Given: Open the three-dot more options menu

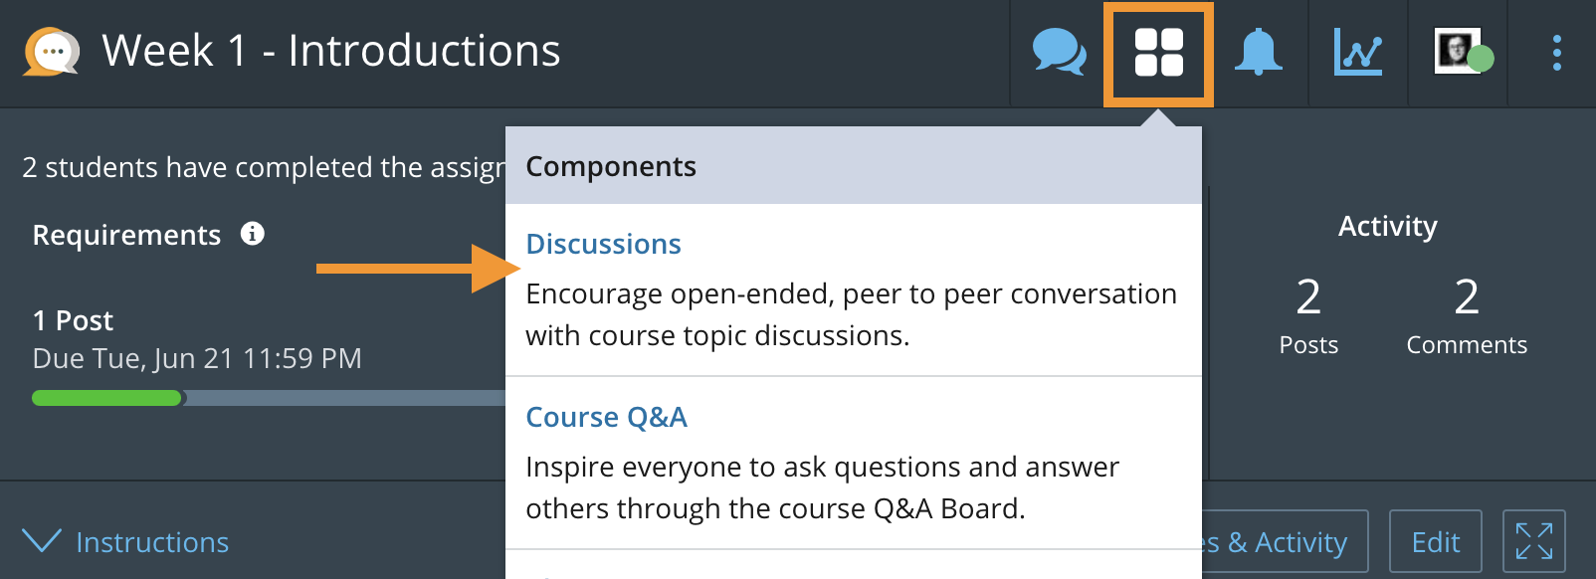Looking at the screenshot, I should pos(1557,53).
